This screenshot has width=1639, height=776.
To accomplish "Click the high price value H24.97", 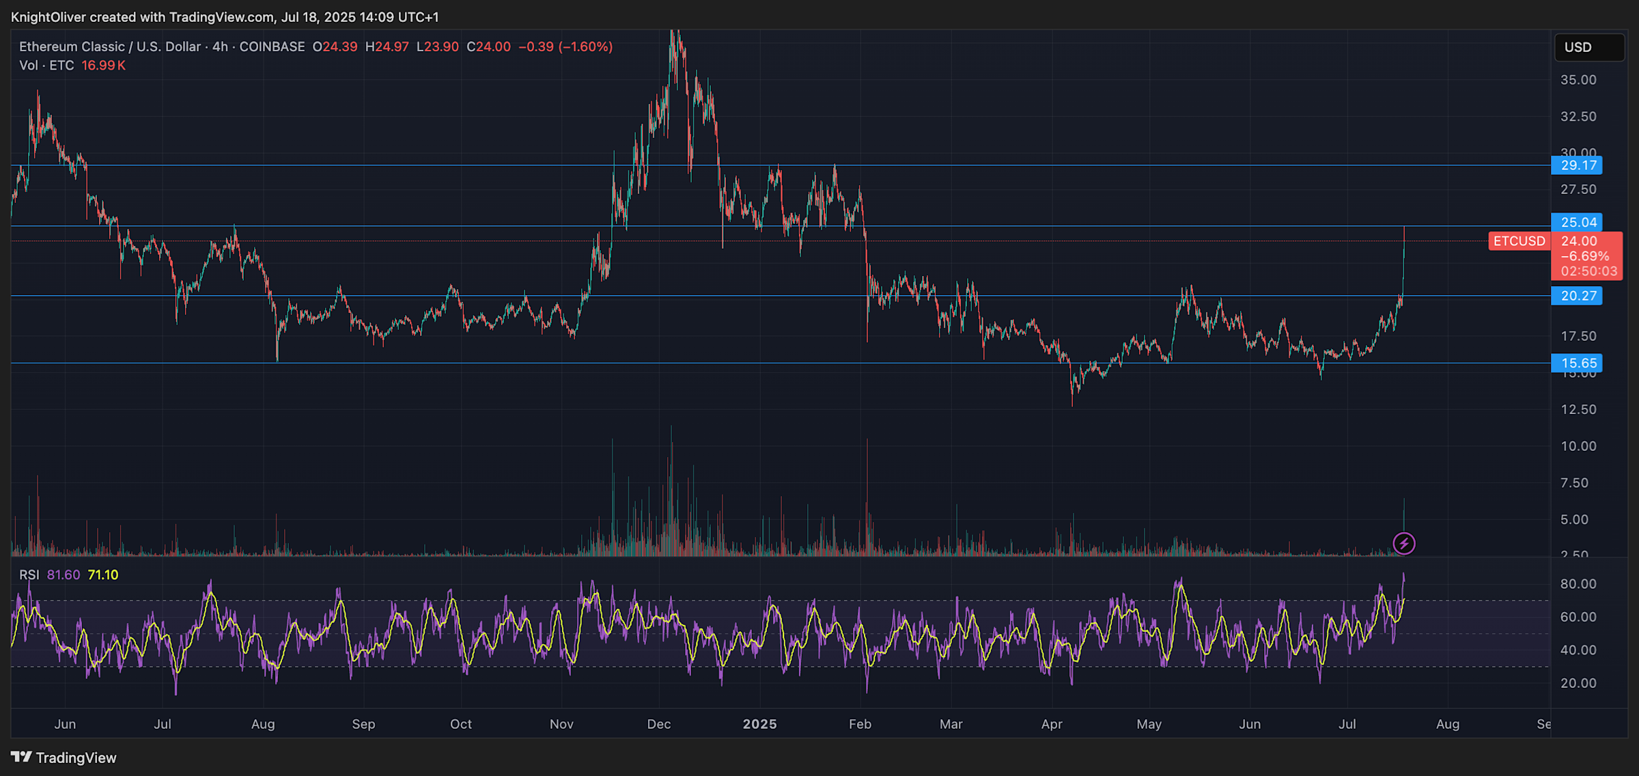I will pyautogui.click(x=387, y=46).
